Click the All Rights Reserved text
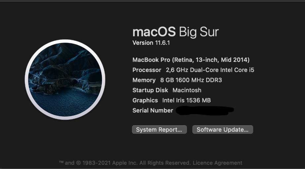The image size is (305, 169). coord(165,163)
